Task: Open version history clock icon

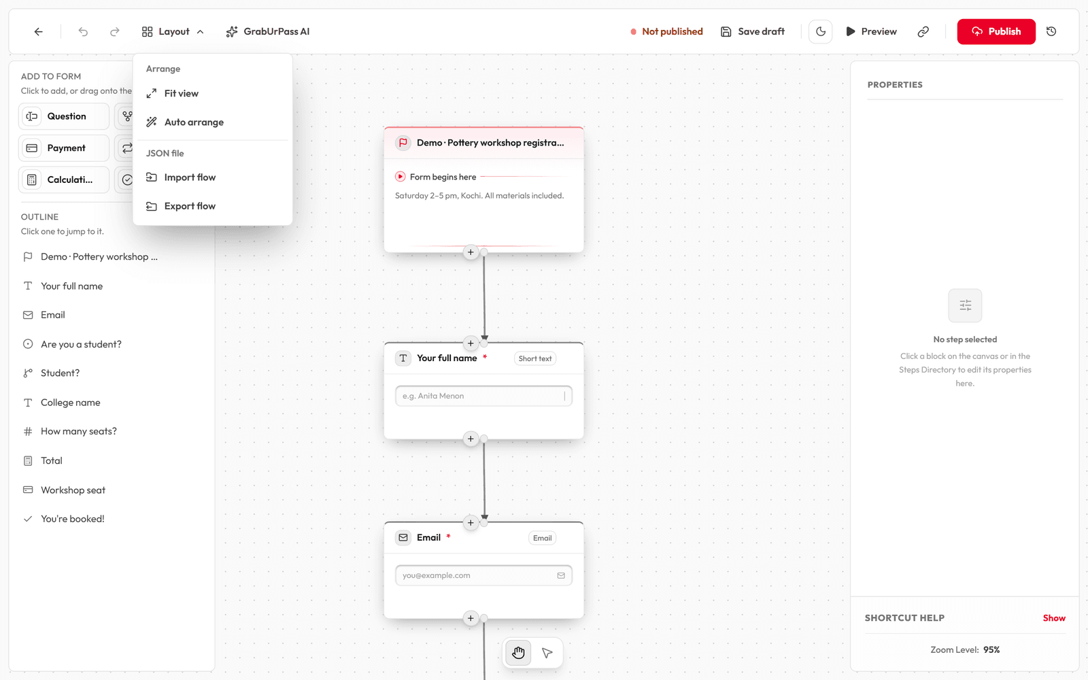Action: click(1051, 31)
